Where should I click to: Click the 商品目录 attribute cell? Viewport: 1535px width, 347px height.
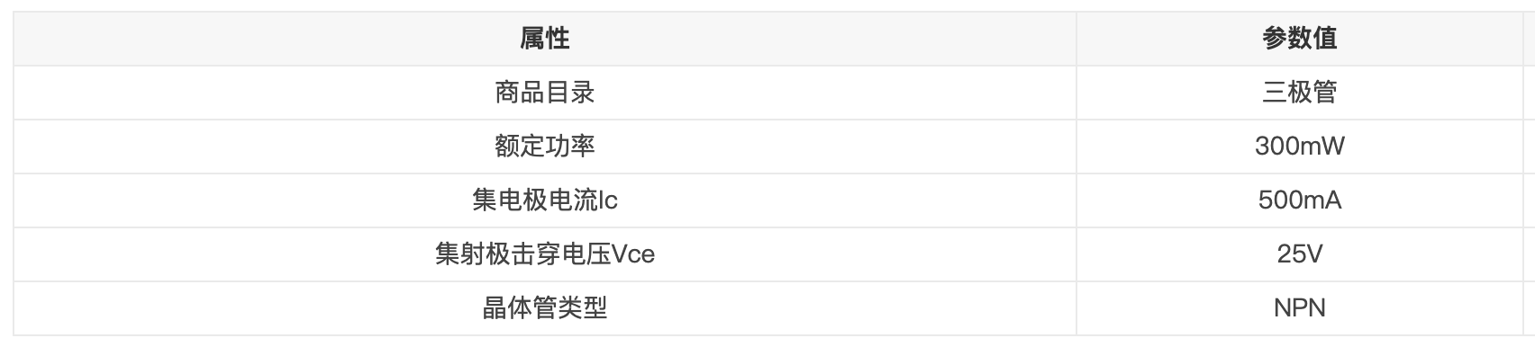(544, 93)
